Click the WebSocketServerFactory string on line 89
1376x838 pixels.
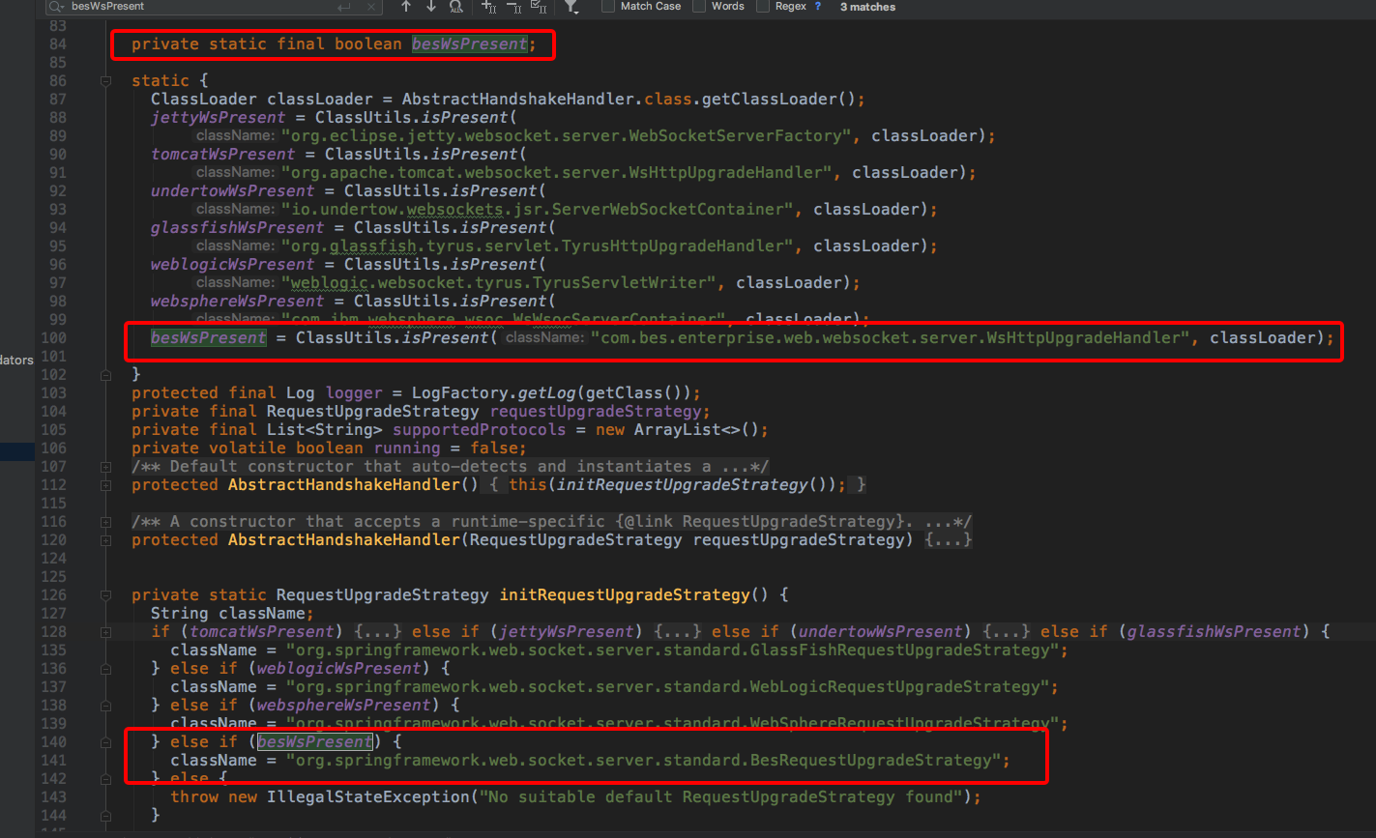[567, 135]
